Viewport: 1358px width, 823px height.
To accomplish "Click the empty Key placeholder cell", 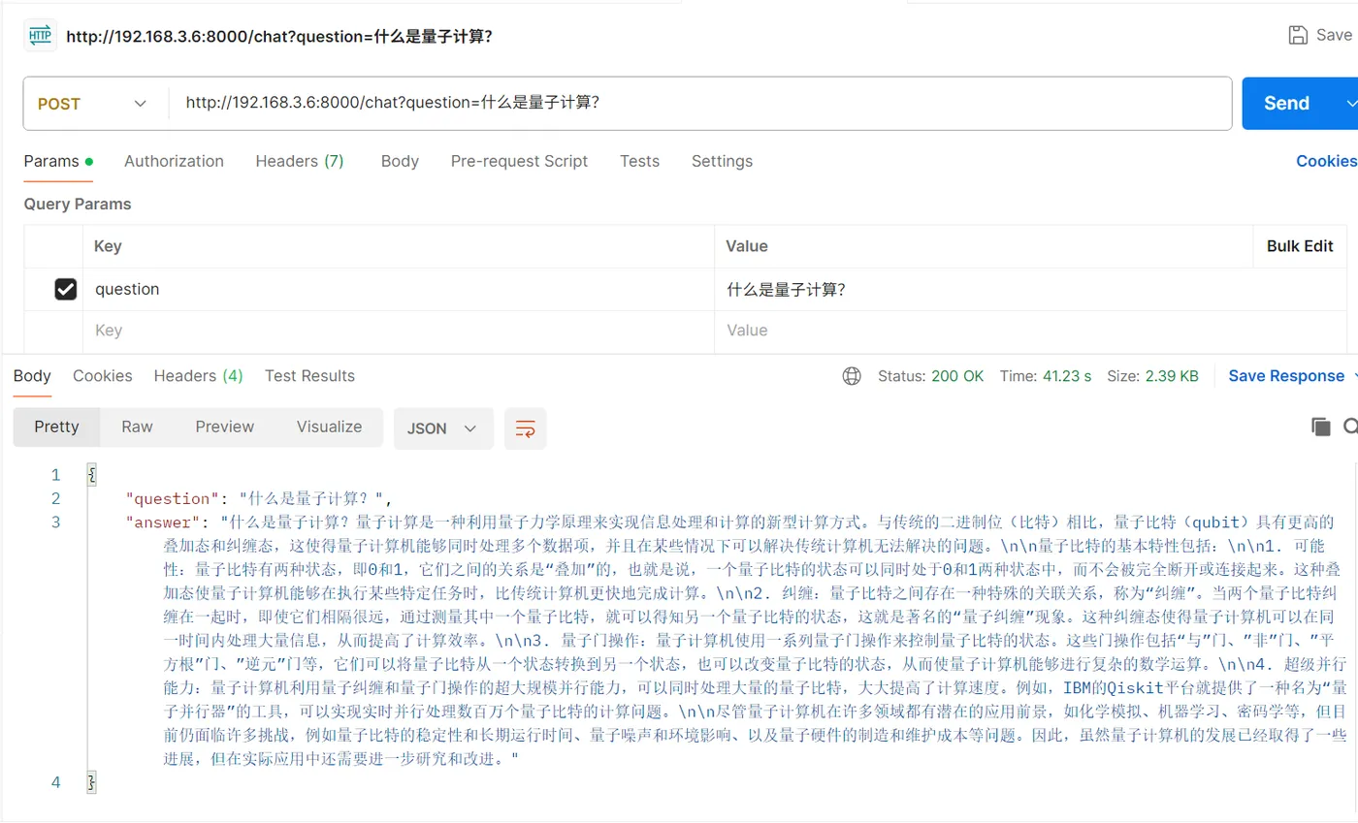I will pyautogui.click(x=398, y=331).
